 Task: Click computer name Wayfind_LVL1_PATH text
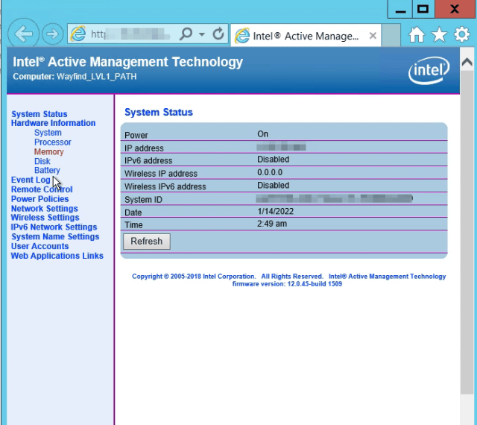pyautogui.click(x=96, y=76)
